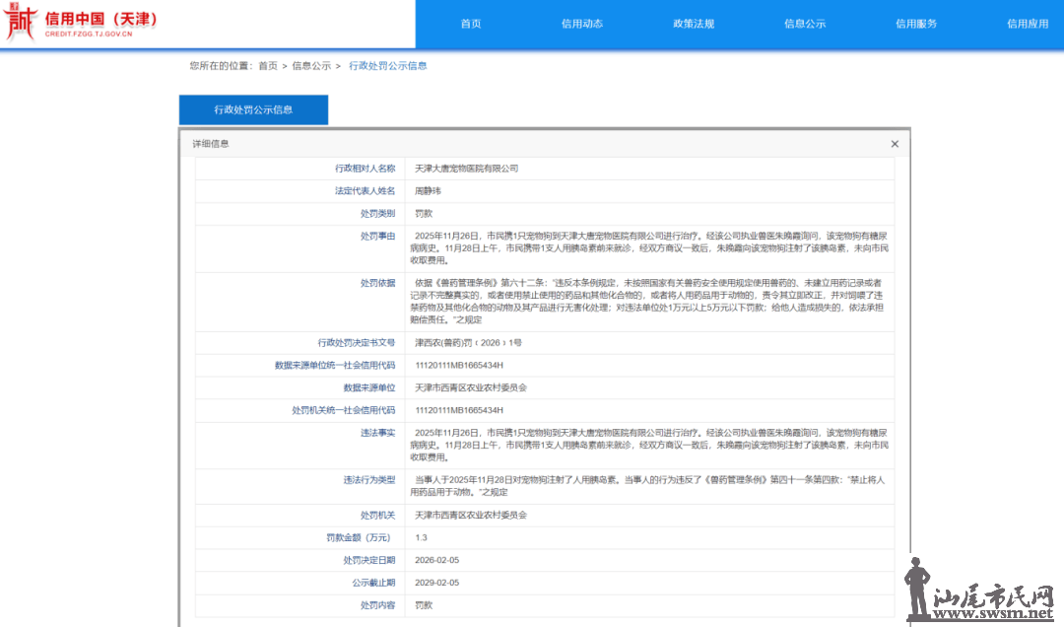Click the 处罚决定日期 value 2026-02-05
Image resolution: width=1064 pixels, height=627 pixels.
click(437, 560)
